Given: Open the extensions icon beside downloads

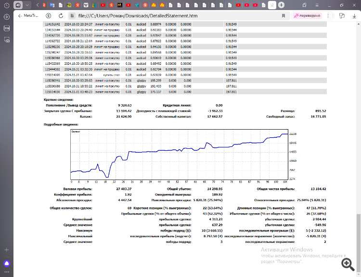Looking at the screenshot, I should [x=342, y=15].
